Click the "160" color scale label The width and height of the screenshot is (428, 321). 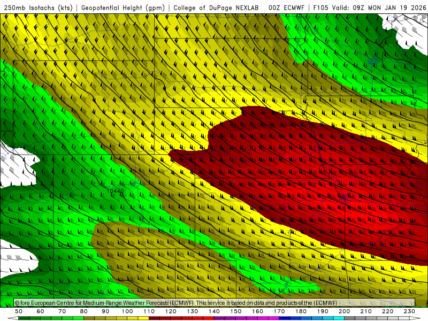coord(257,311)
